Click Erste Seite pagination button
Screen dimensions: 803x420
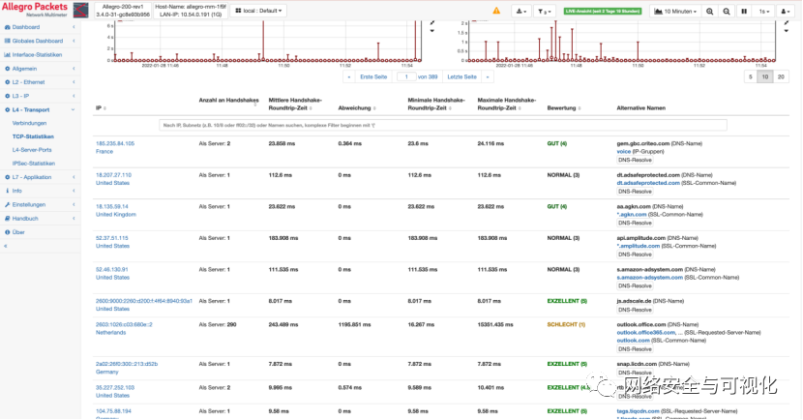373,76
